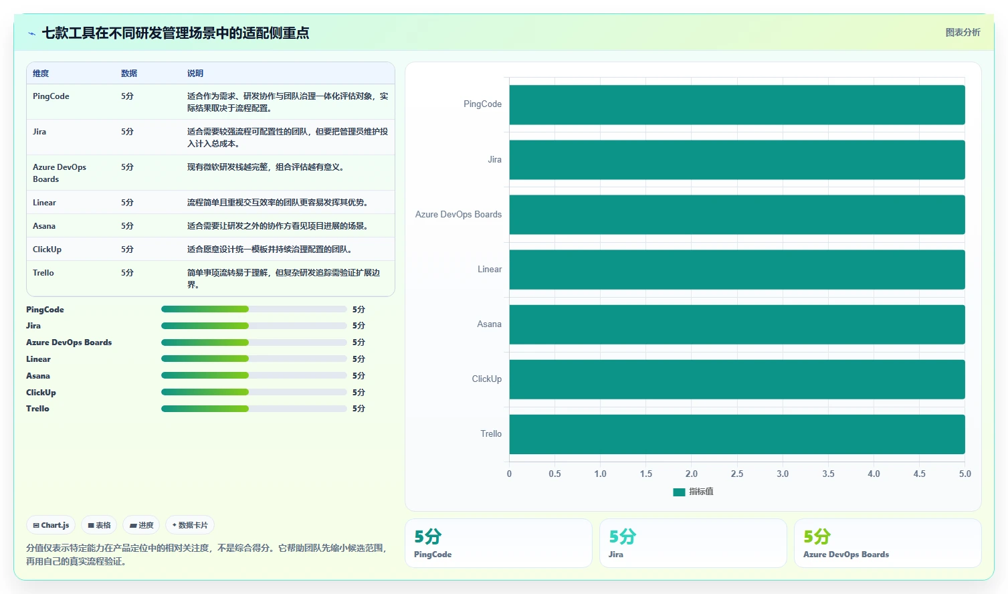Click the PingCode progress bar
The height and width of the screenshot is (594, 1008).
(254, 309)
